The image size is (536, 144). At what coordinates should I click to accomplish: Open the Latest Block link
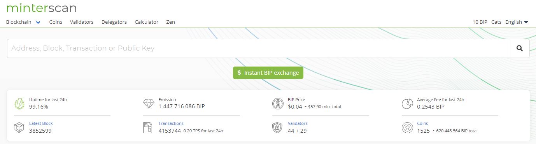pos(41,123)
